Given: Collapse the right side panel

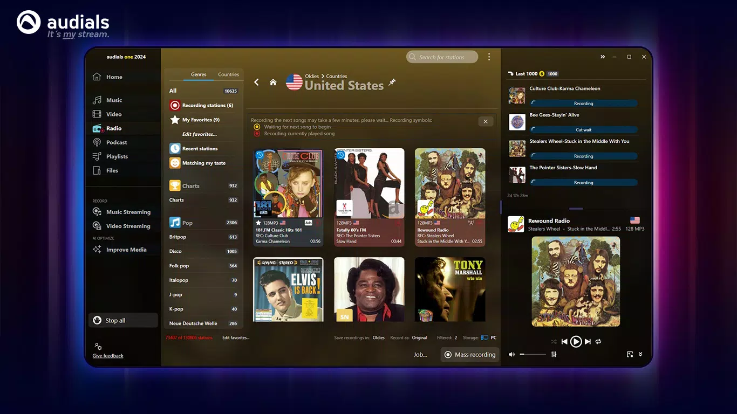Looking at the screenshot, I should tap(603, 57).
